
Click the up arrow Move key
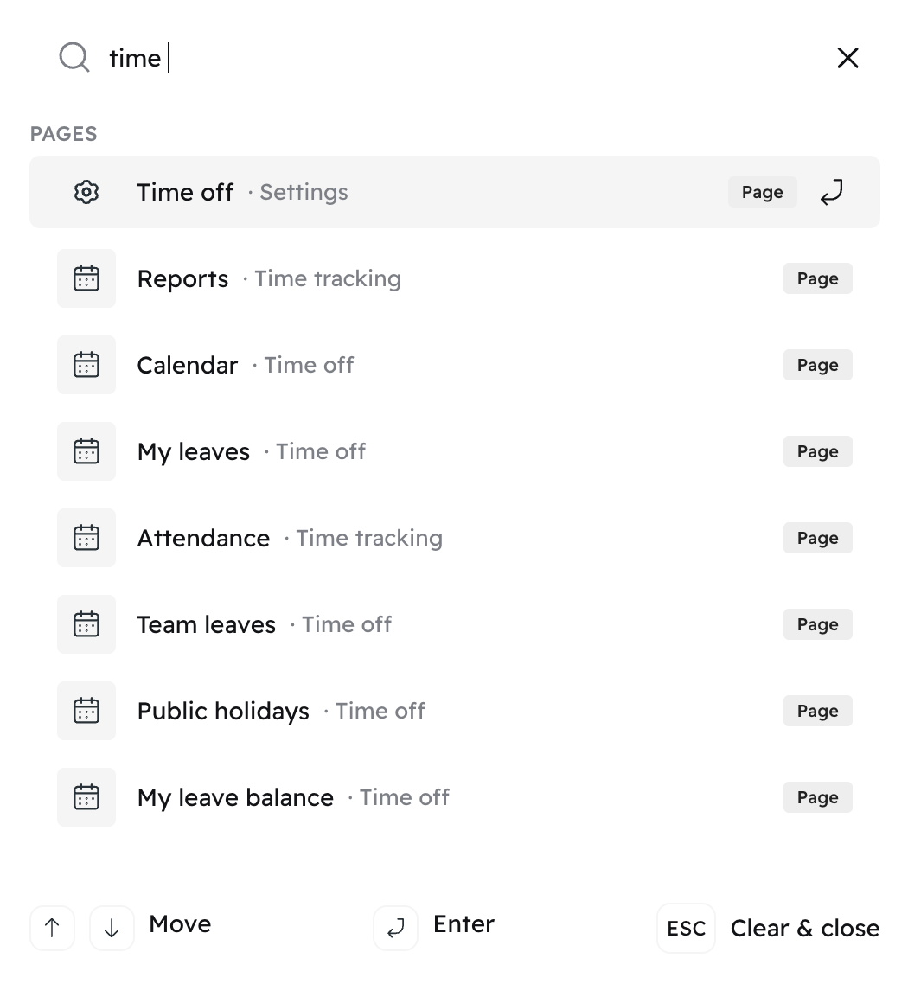(x=52, y=928)
